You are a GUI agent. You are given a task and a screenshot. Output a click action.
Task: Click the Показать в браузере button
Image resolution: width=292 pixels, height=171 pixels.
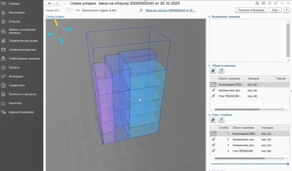coord(251,10)
